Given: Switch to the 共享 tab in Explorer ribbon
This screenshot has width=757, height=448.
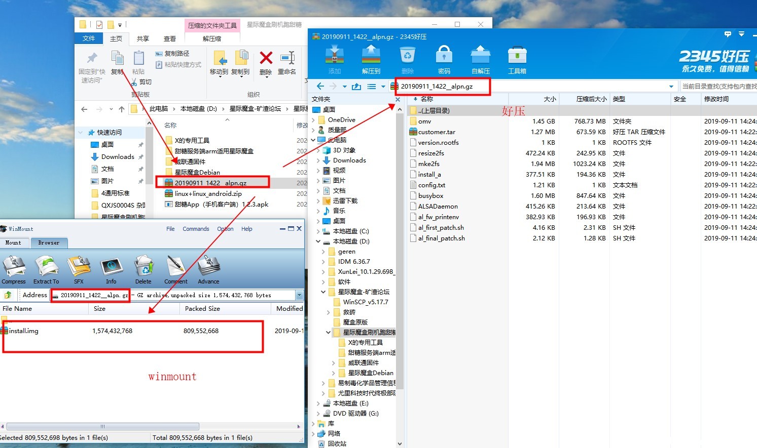Looking at the screenshot, I should (143, 38).
